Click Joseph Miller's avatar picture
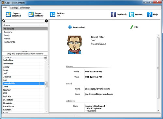This screenshot has height=119, width=163. [75, 45]
